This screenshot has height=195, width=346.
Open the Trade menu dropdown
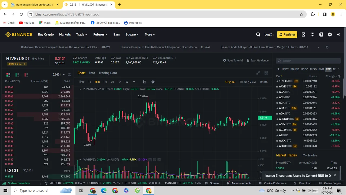tap(81, 34)
